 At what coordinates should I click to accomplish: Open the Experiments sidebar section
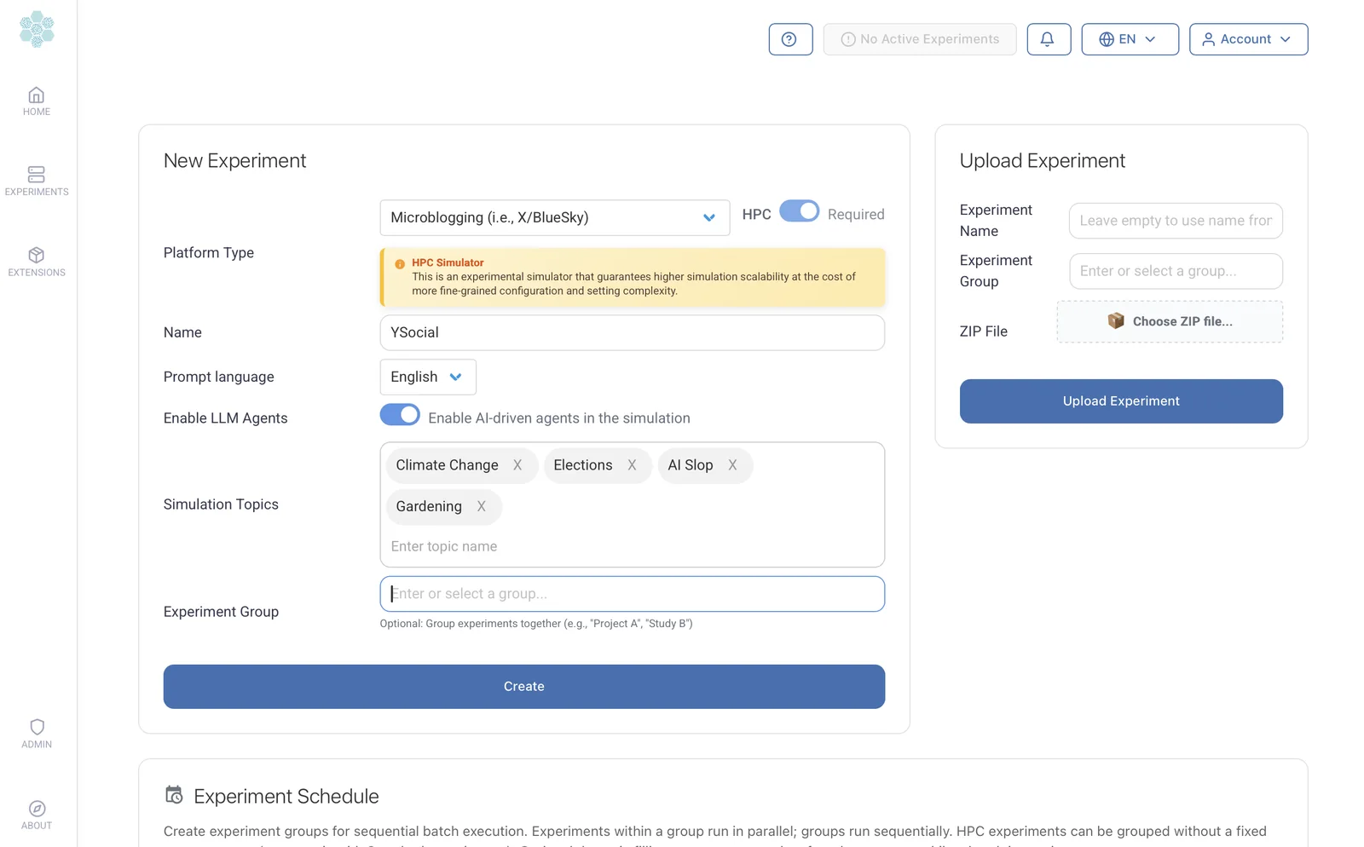coord(37,181)
